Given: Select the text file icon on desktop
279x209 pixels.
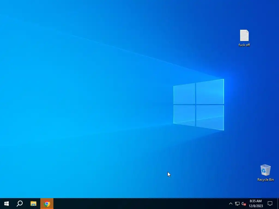Looking at the screenshot, I should (x=244, y=35).
